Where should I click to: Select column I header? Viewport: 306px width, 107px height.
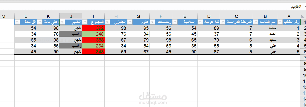[93, 16]
